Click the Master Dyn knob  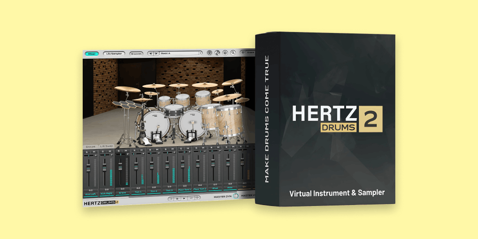pyautogui.click(x=236, y=196)
